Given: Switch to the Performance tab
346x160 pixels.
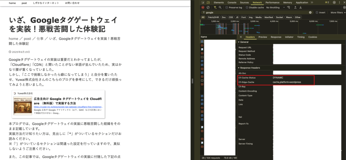Looking at the screenshot, I should (x=273, y=3).
